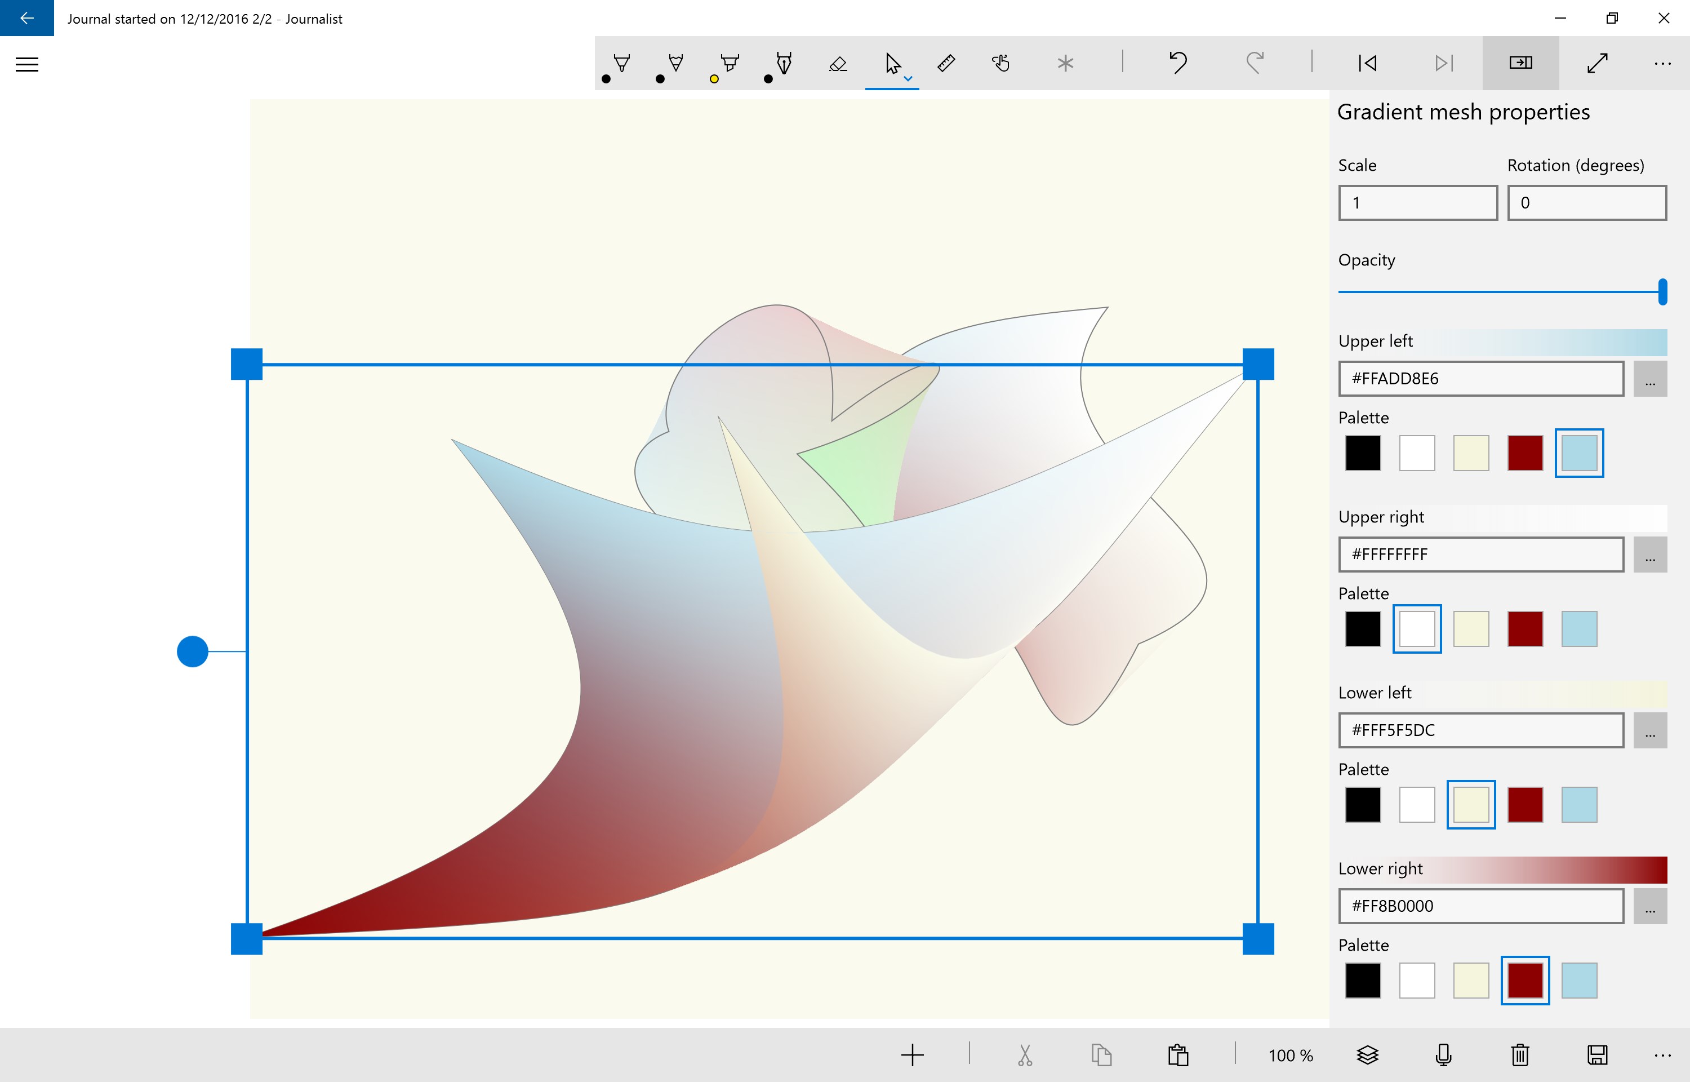Screen dimensions: 1690x1082
Task: Select the ruler tool
Action: (x=946, y=64)
